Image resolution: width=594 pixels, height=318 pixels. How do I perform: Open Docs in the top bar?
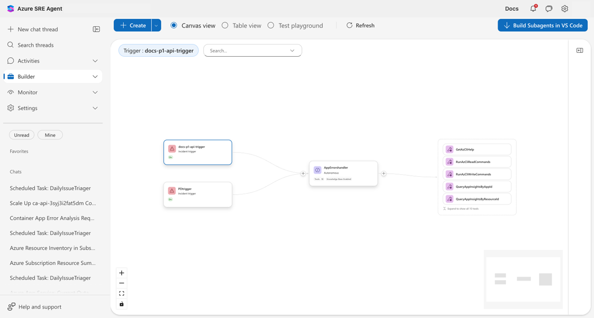click(511, 8)
